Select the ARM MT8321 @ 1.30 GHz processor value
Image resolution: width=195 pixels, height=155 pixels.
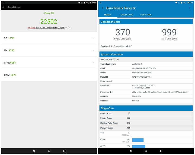(x=143, y=85)
